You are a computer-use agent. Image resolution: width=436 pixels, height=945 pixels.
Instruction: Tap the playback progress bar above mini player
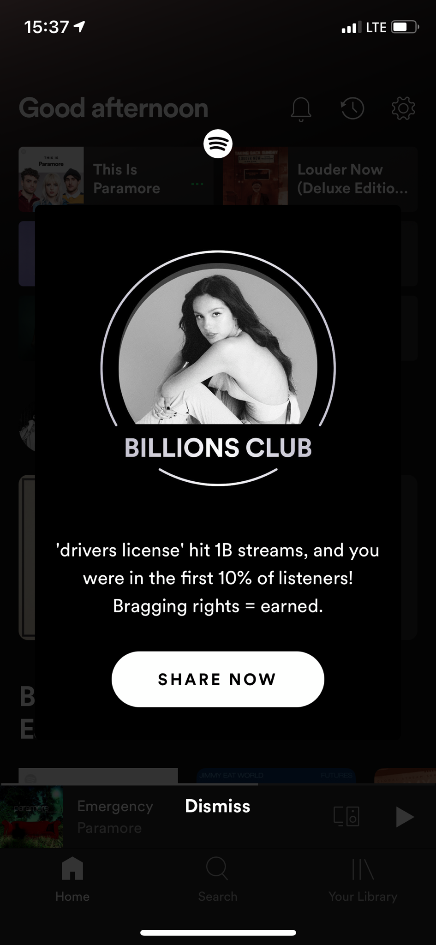click(218, 784)
